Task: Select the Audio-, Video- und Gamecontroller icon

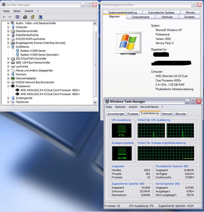Action: point(13,23)
